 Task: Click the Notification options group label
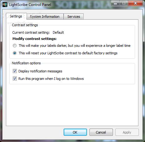point(26,63)
